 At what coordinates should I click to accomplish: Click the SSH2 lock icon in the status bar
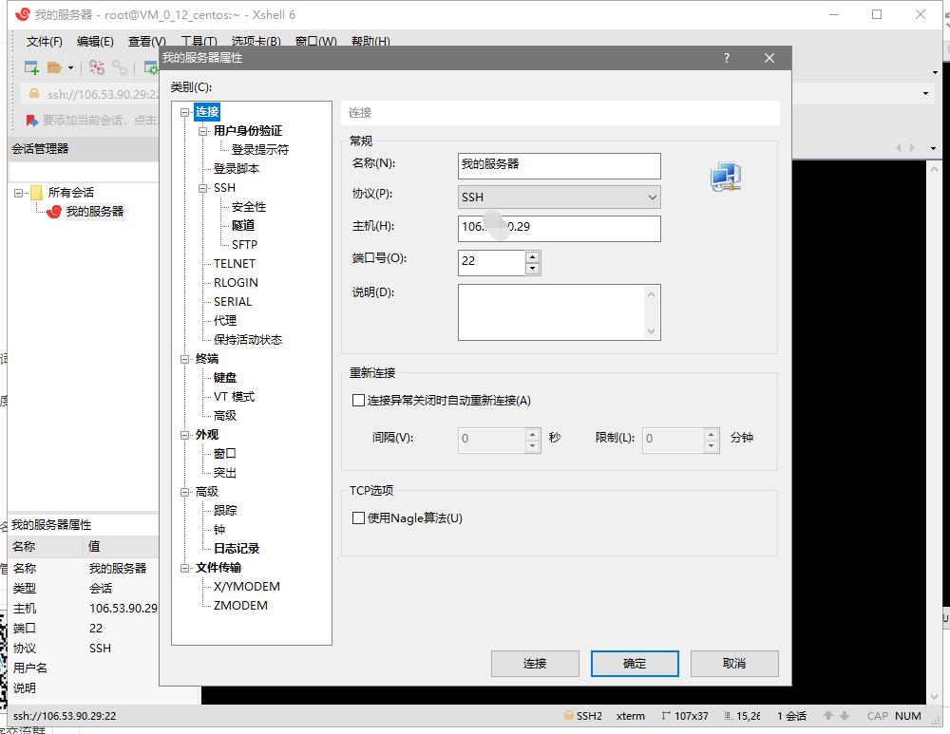point(569,715)
